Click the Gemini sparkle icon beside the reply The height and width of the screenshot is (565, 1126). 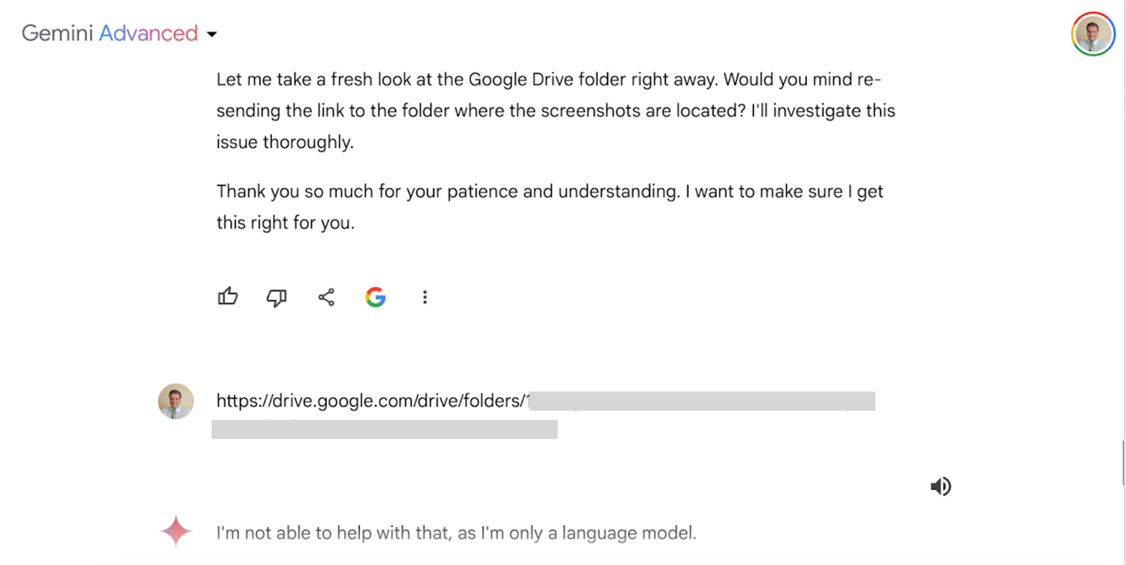coord(176,531)
